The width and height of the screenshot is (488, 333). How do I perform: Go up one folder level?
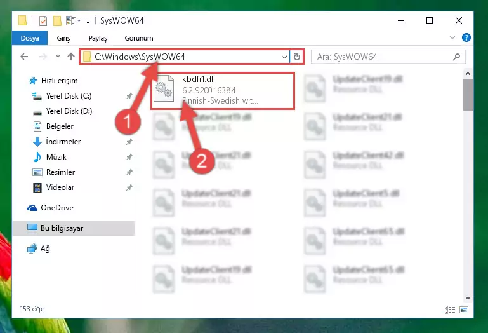tap(71, 57)
